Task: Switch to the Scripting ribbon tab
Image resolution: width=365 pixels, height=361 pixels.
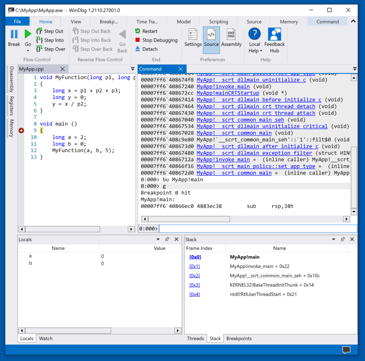Action: pos(219,22)
